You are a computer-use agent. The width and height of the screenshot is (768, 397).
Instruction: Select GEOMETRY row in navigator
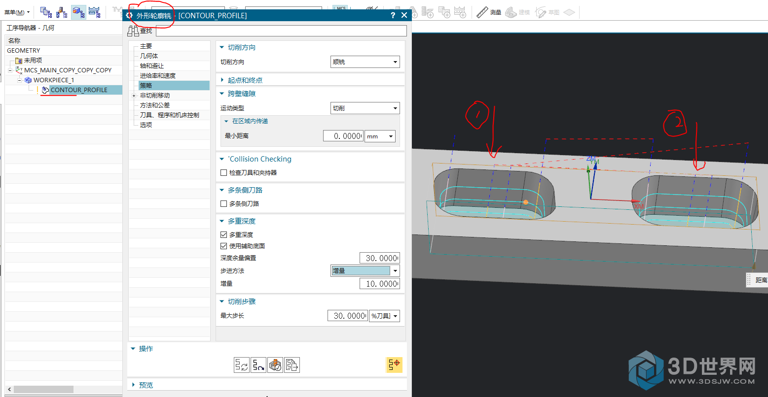click(x=64, y=51)
